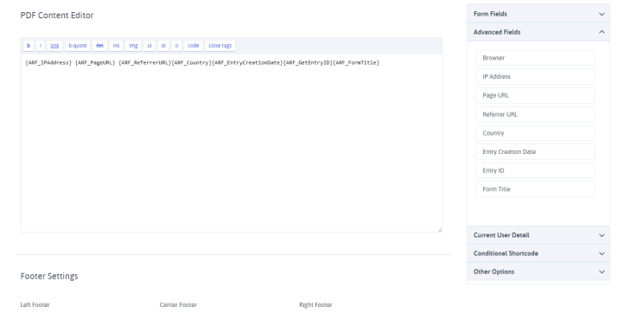The height and width of the screenshot is (313, 618).
Task: Click the close tags button
Action: [x=220, y=46]
